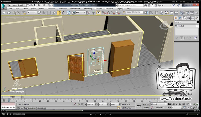Image resolution: width=201 pixels, height=117 pixels.
Task: Open Select by Name dialog
Action: pyautogui.click(x=44, y=13)
